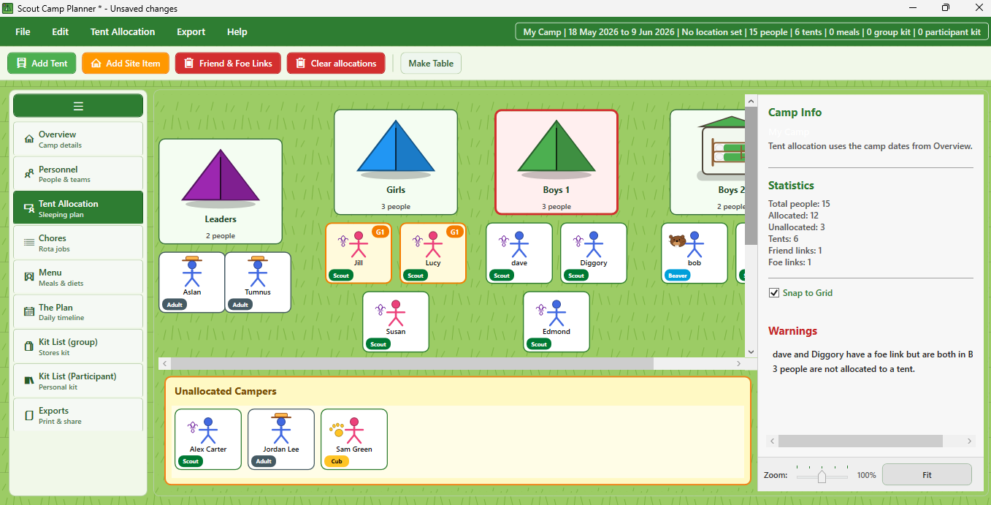The image size is (991, 505).
Task: Click the Boys 2 cabin icon
Action: pyautogui.click(x=722, y=148)
